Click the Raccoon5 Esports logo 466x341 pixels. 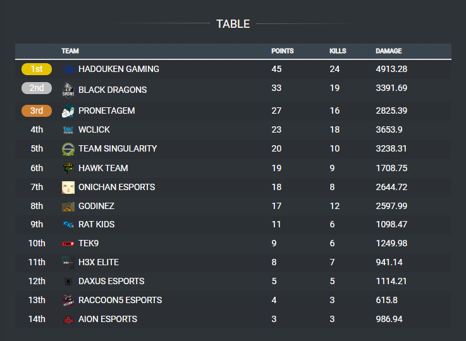click(x=68, y=301)
